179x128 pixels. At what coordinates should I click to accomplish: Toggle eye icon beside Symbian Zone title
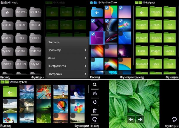pos(99,2)
